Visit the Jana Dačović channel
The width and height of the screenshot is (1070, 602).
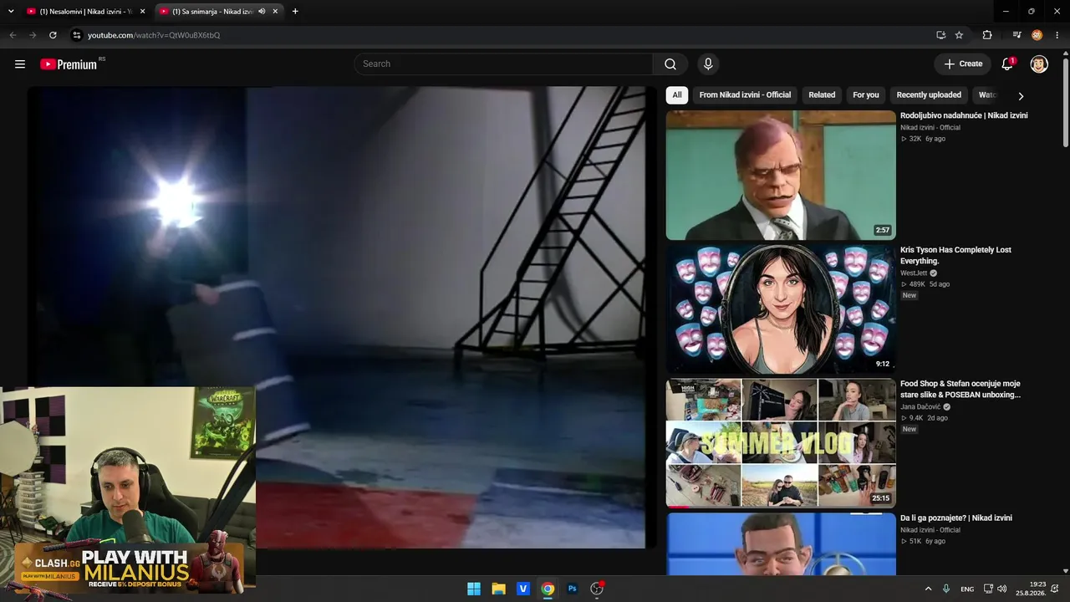coord(920,407)
